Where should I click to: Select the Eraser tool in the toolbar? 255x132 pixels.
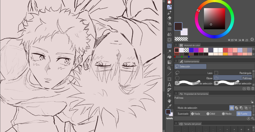coord(169,18)
